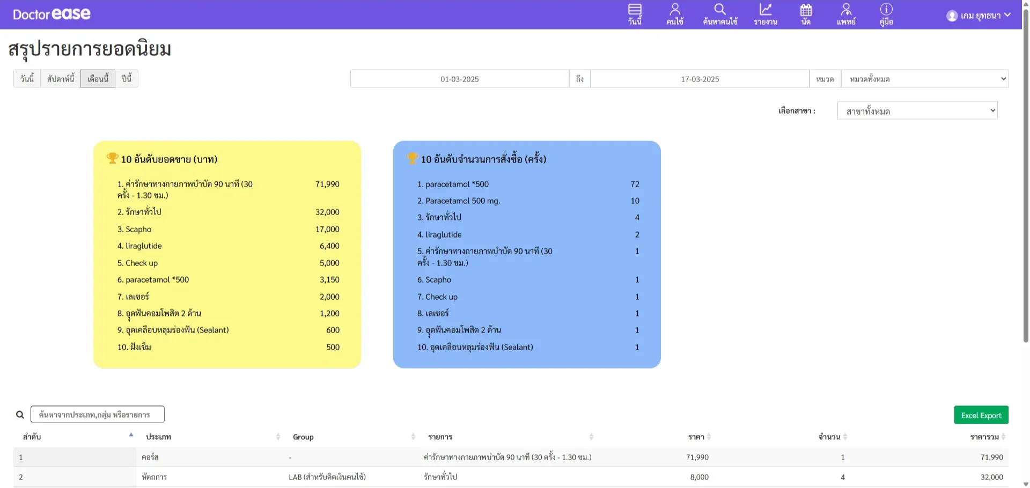The width and height of the screenshot is (1030, 488).
Task: Open the หมวดทั้งหมด category dropdown
Action: 924,79
